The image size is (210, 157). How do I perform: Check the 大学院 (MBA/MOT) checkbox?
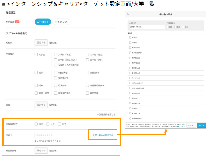click(56, 60)
